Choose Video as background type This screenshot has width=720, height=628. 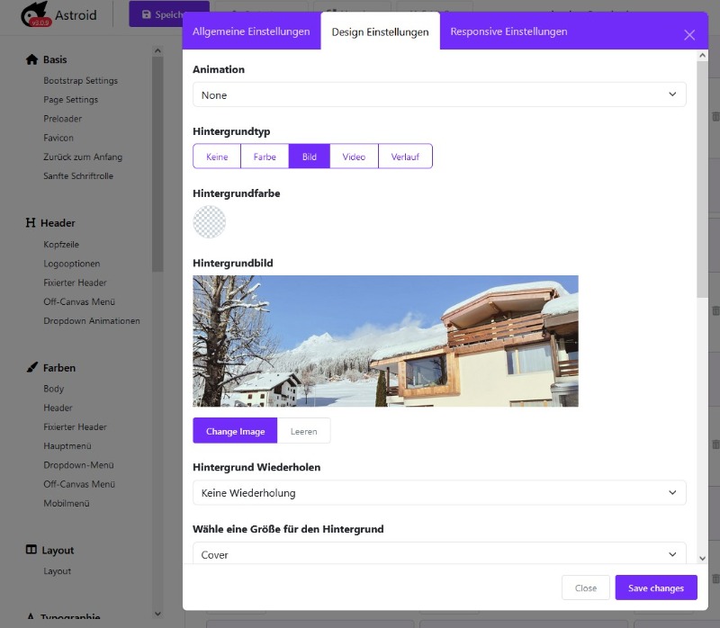354,157
